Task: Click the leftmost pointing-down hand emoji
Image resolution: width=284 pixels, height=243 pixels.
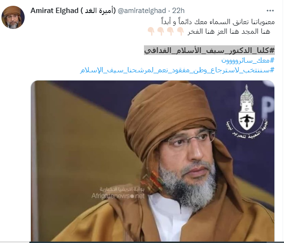Action: (151, 31)
